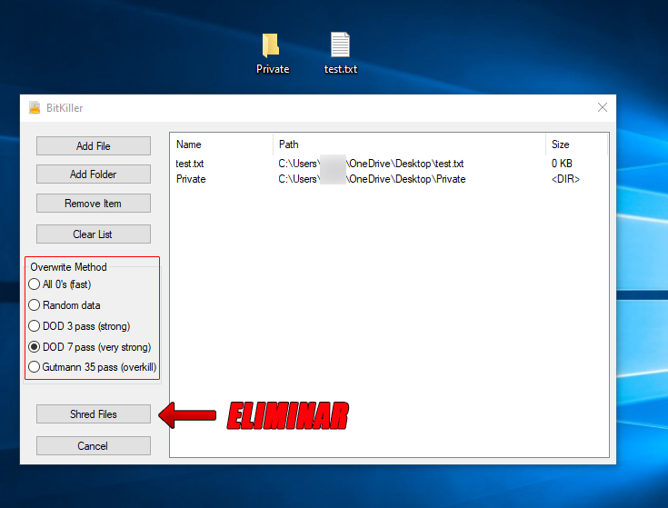
Task: Choose Random data overwrite method
Action: 65,304
